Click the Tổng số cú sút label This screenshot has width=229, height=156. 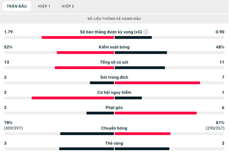(115, 62)
